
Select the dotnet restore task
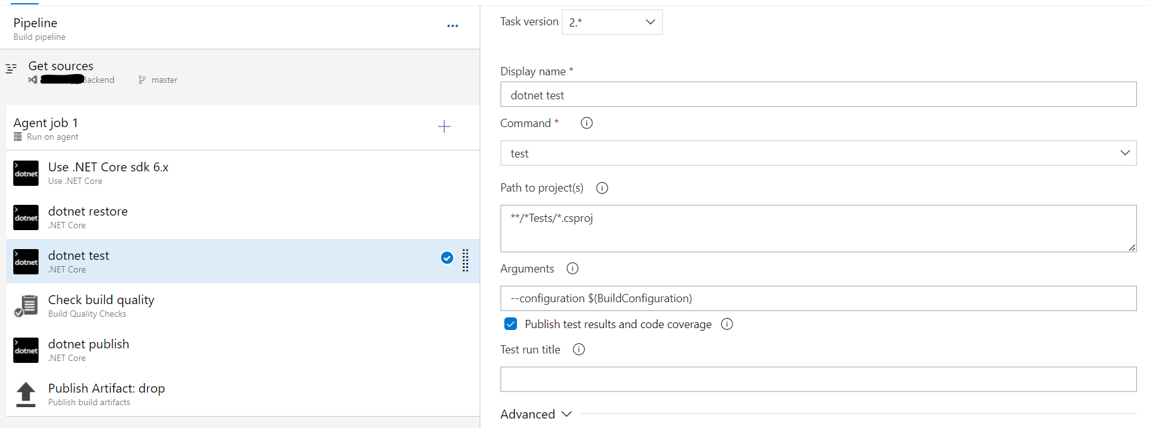(243, 217)
